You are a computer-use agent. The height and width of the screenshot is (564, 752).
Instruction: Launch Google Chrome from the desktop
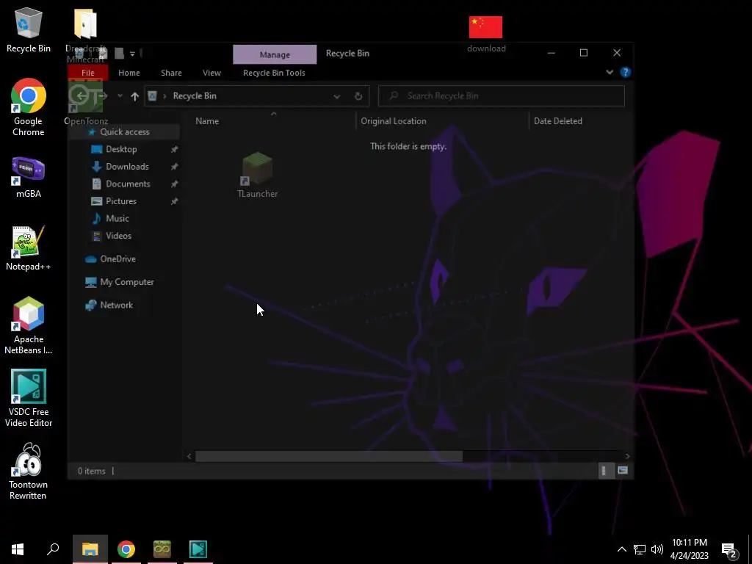[29, 107]
